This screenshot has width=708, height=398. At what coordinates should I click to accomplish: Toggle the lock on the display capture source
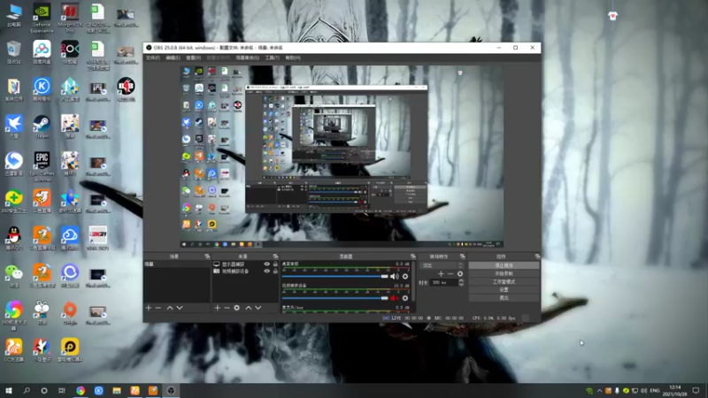[275, 264]
